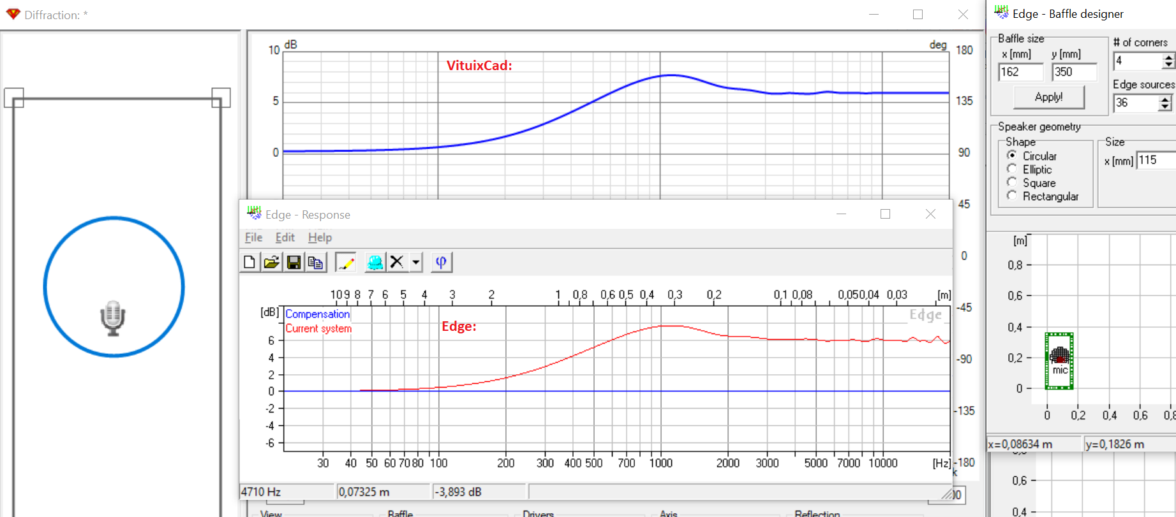
Task: Copy response with the copy icon
Action: tap(315, 262)
